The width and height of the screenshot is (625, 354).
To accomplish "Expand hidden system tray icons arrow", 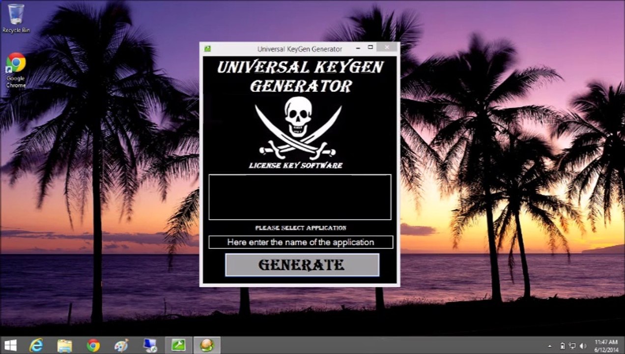I will click(550, 346).
